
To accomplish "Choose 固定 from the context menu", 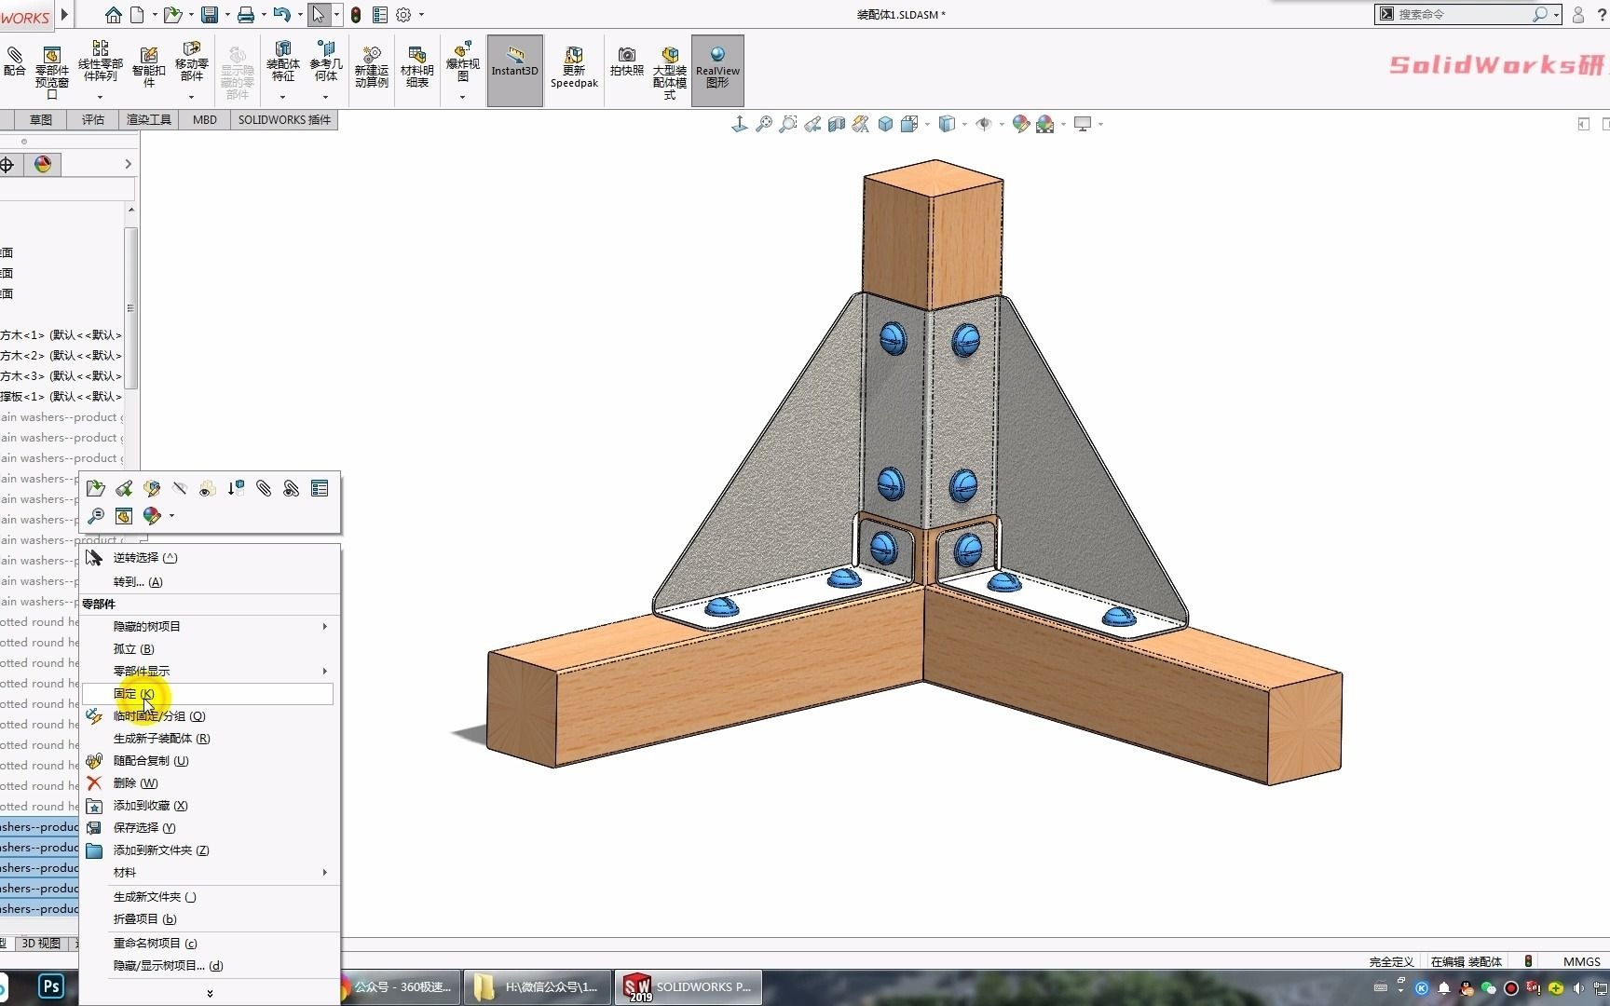I will (131, 694).
